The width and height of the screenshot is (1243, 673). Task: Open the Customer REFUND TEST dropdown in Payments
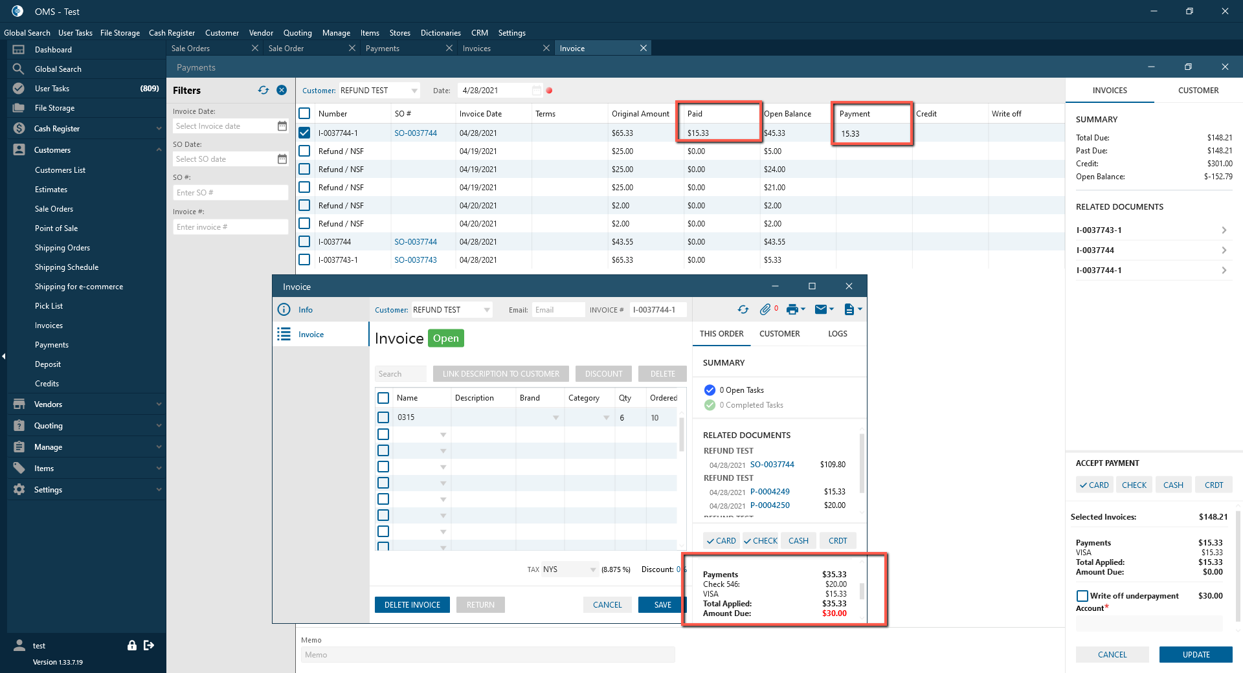click(414, 91)
